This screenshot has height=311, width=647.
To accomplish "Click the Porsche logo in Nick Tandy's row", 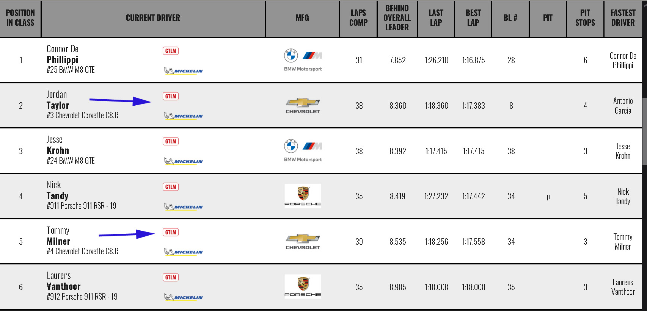I will 303,196.
